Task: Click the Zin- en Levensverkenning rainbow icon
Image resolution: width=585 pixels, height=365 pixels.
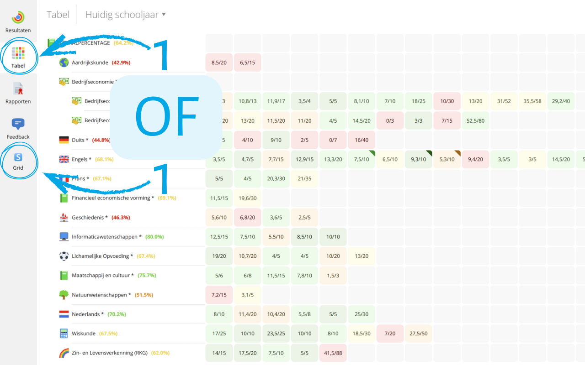Action: click(x=64, y=353)
